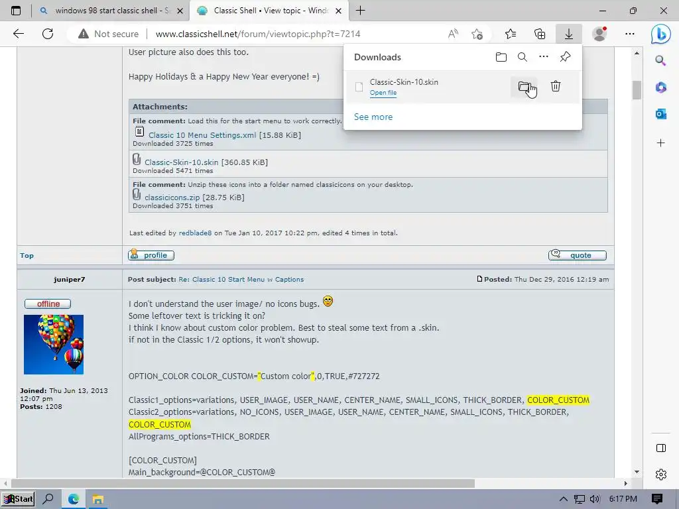Open the sidebar search icon

(661, 60)
